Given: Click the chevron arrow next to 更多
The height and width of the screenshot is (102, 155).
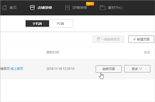Looking at the screenshot, I should [x=141, y=69].
